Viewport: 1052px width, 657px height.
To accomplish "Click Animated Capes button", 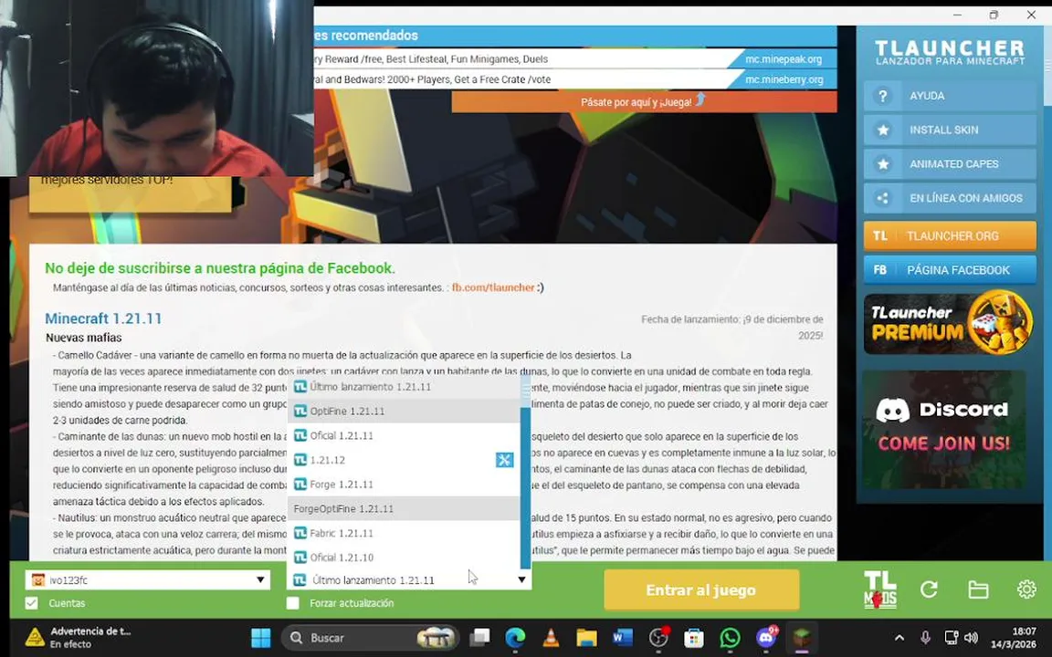I will (x=950, y=164).
